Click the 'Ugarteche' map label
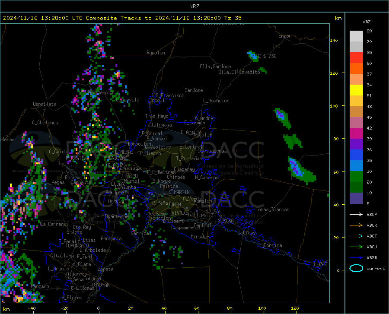This screenshot has width=389, height=314. pos(117,216)
